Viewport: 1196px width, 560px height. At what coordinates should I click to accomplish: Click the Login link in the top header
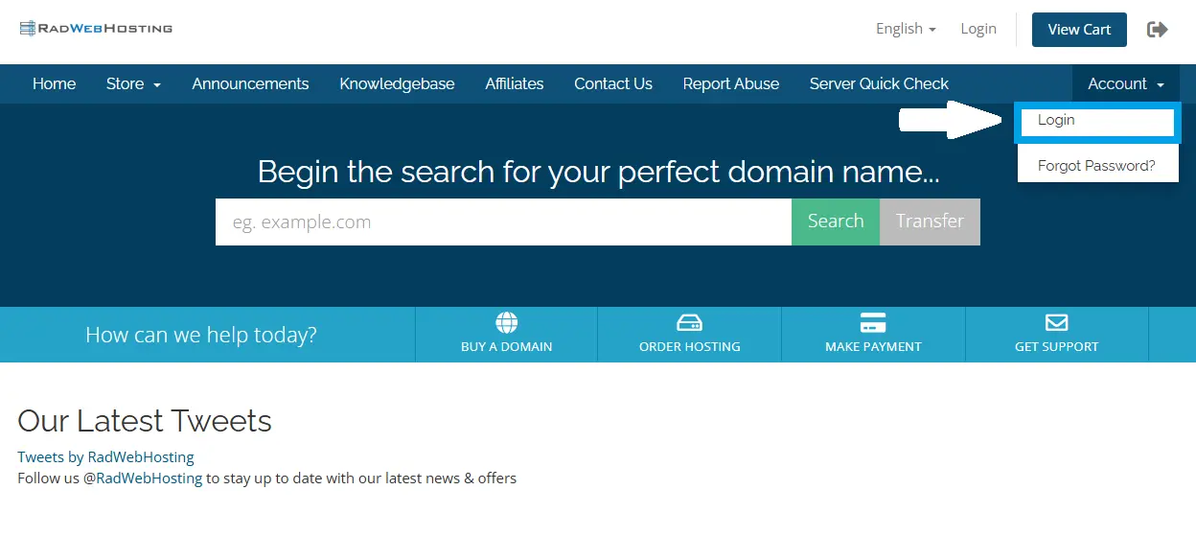978,29
